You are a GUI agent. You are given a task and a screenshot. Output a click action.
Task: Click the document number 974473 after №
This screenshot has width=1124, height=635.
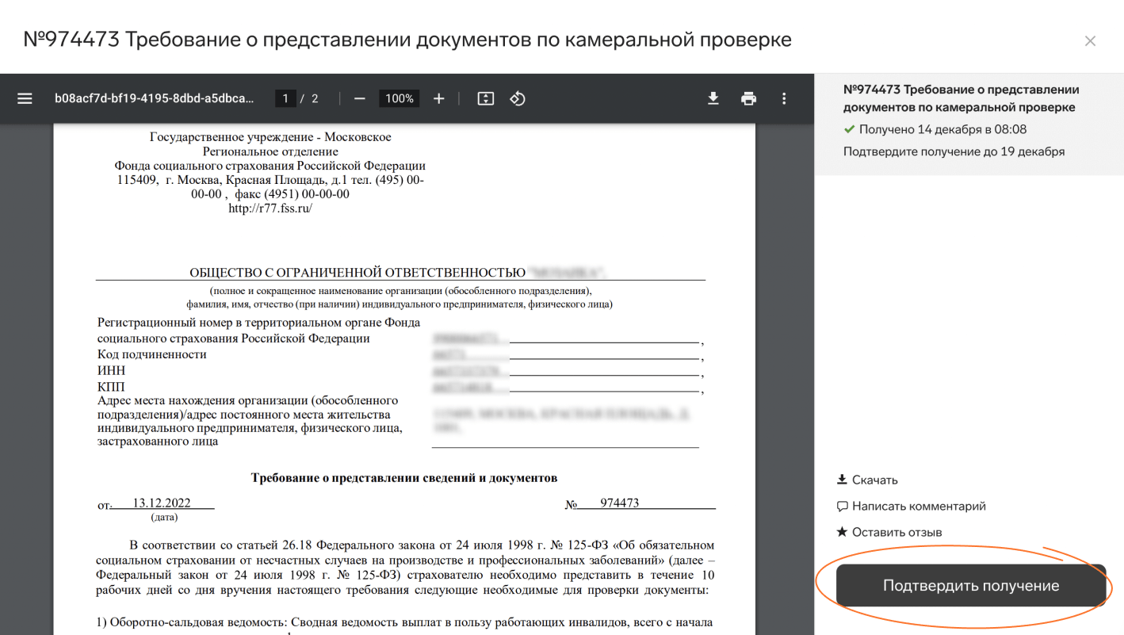tap(620, 503)
